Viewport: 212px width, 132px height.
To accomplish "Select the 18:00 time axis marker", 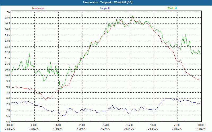I will (153, 125).
